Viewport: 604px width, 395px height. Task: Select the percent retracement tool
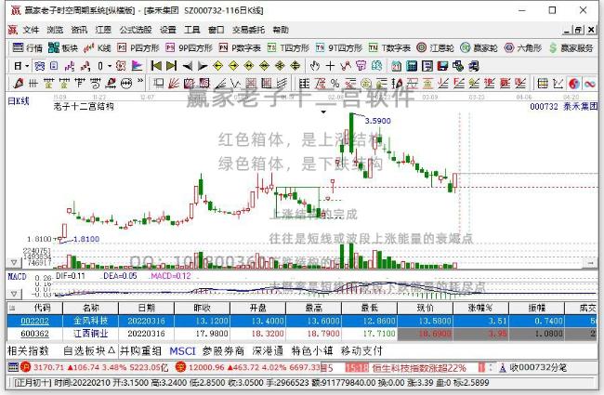[x=335, y=84]
